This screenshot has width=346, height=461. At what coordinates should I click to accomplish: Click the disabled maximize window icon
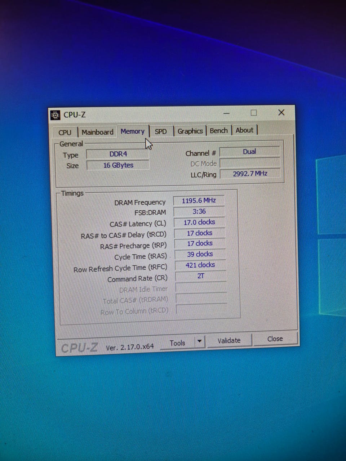[254, 113]
